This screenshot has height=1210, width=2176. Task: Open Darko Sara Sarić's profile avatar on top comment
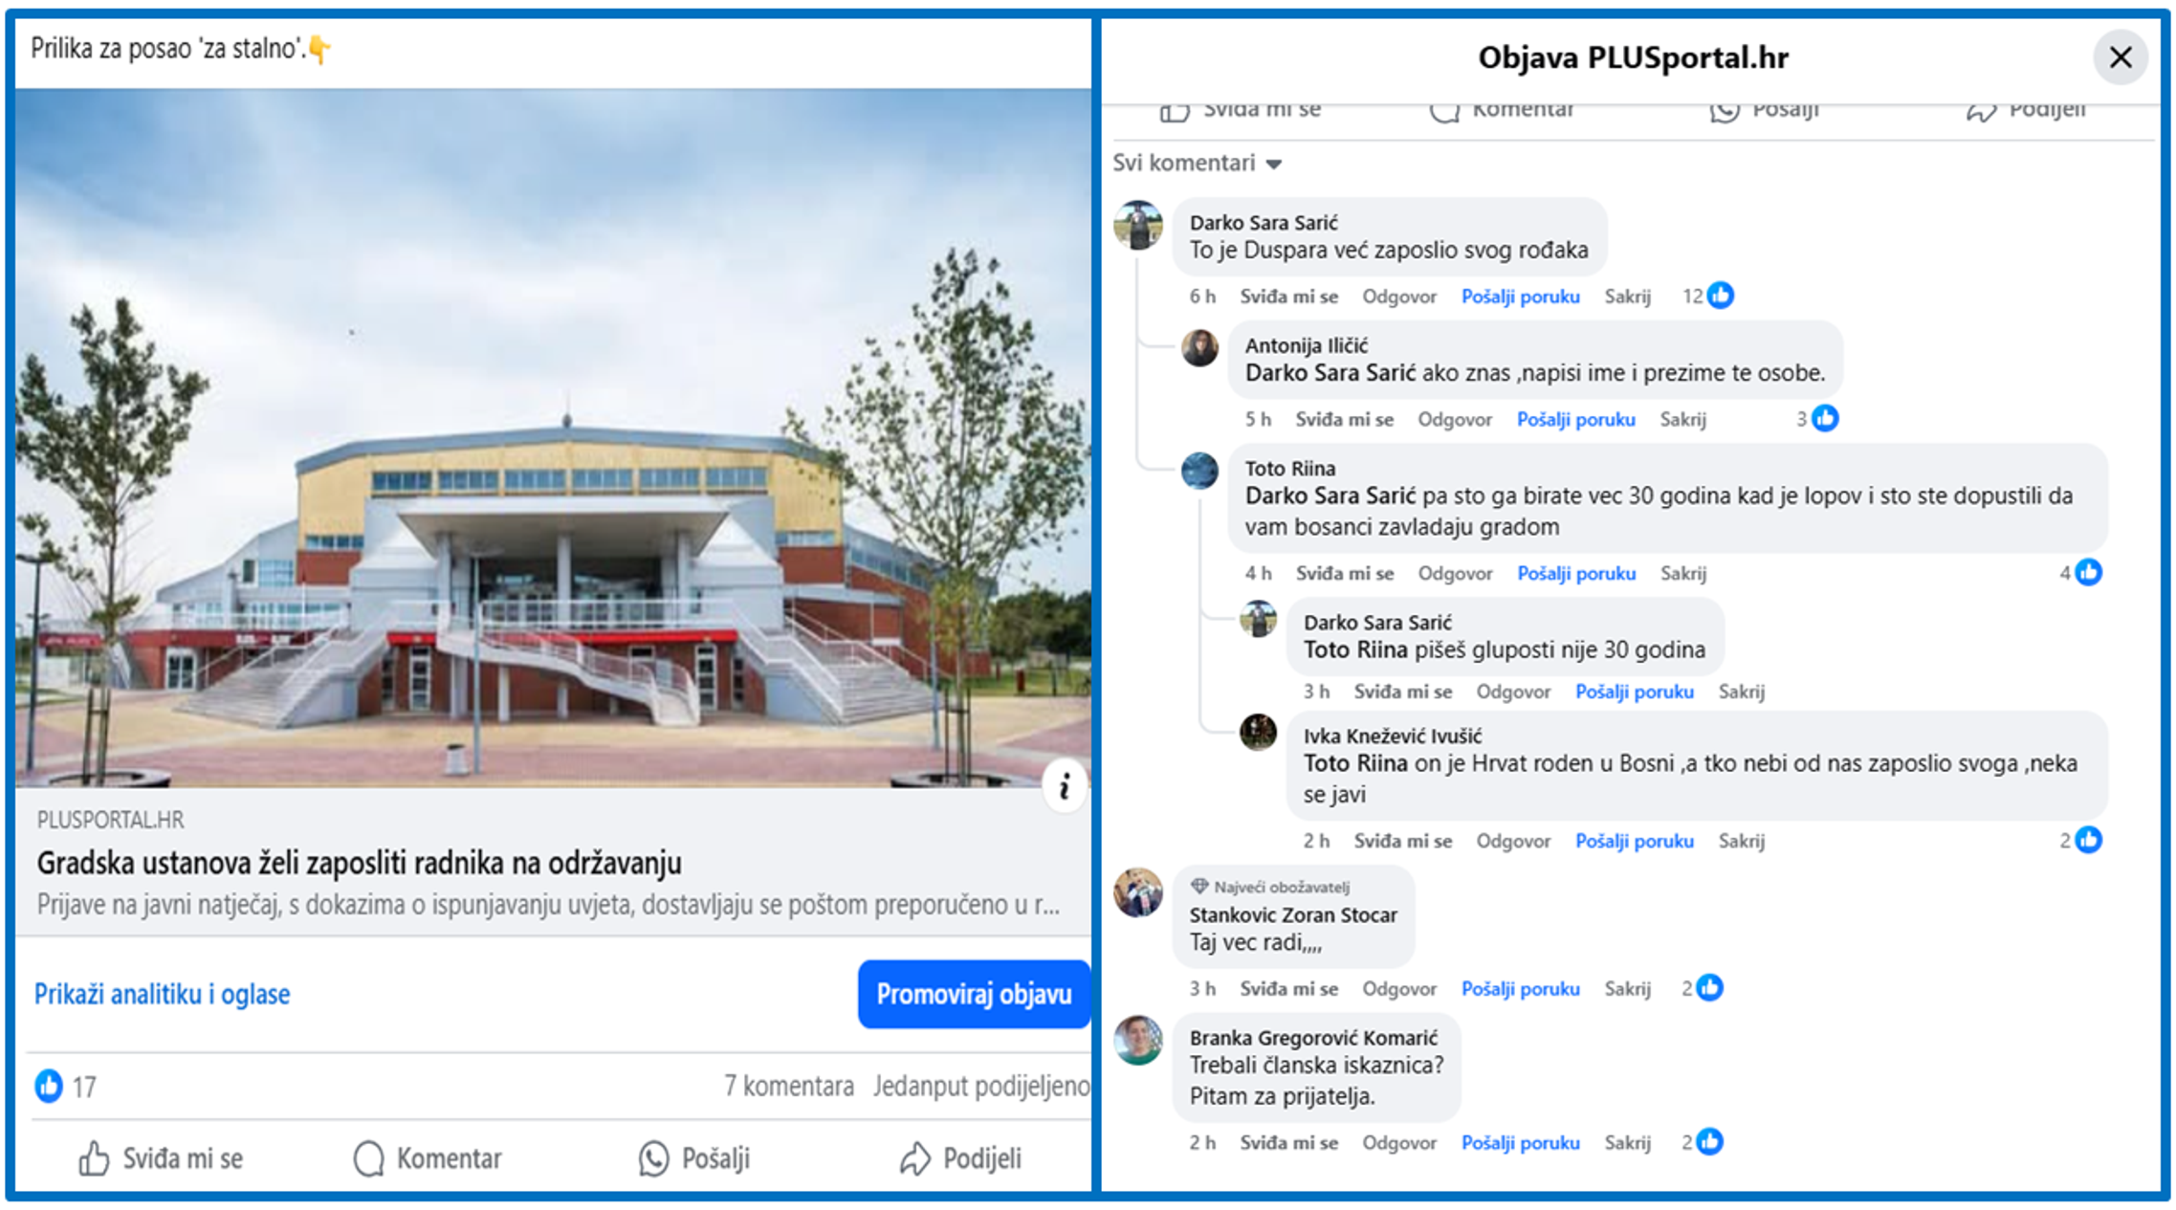pyautogui.click(x=1138, y=225)
